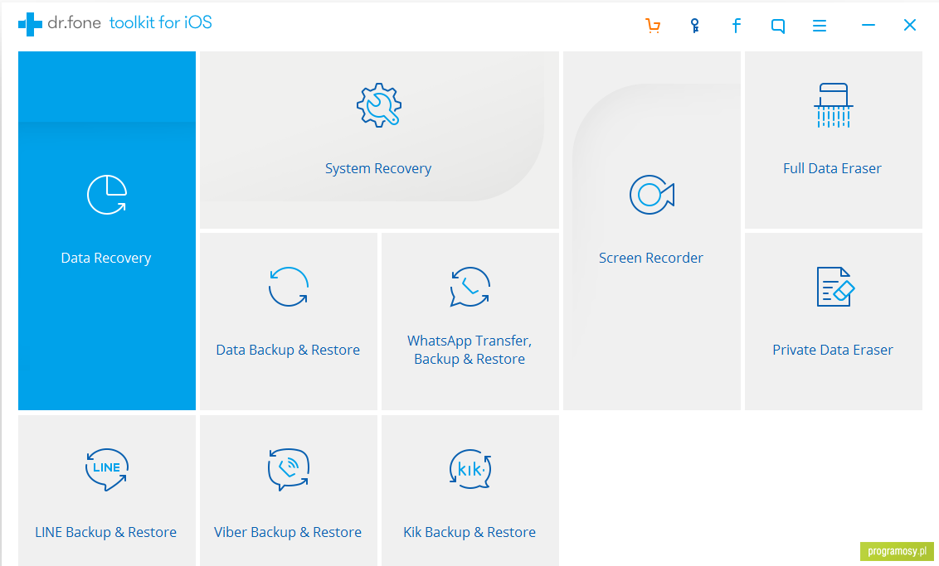Click the 'toolkit for iOS' title text

pos(160,22)
